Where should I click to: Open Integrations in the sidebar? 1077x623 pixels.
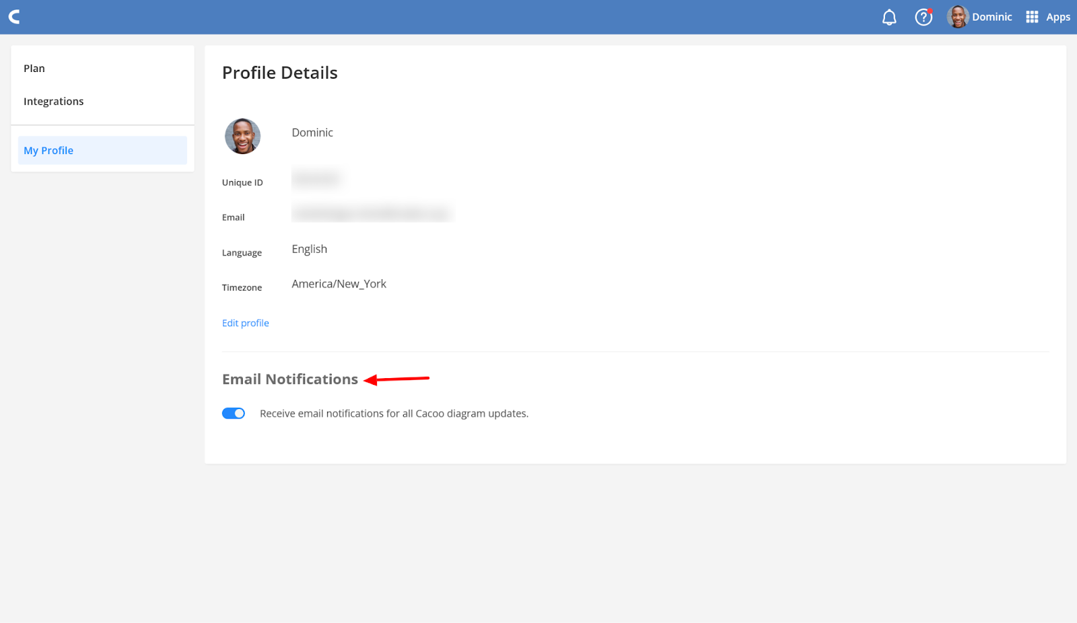click(54, 102)
